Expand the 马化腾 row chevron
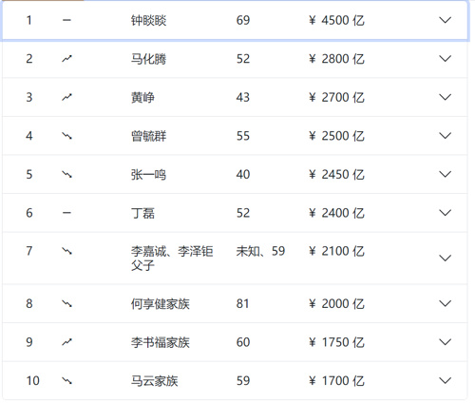Screen dimensions: 475x403 pos(445,59)
